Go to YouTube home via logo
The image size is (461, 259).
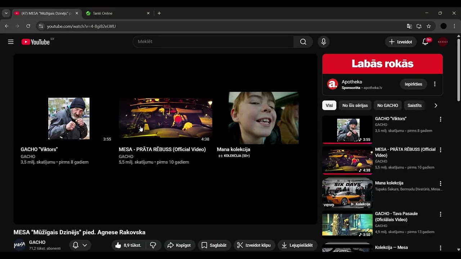pos(35,42)
